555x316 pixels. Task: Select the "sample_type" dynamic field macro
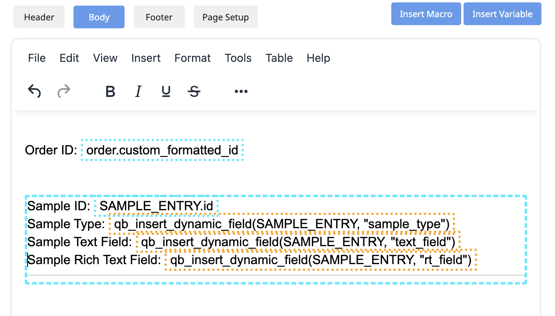tap(282, 224)
